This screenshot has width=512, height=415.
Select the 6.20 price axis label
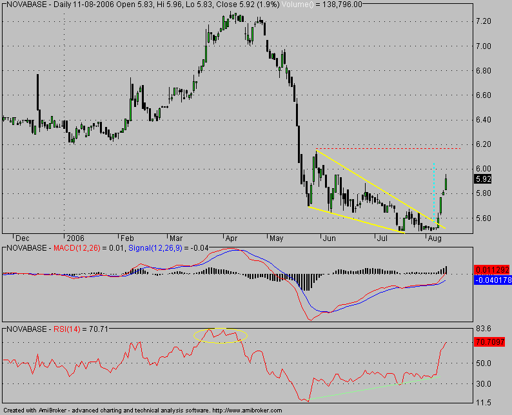point(484,144)
